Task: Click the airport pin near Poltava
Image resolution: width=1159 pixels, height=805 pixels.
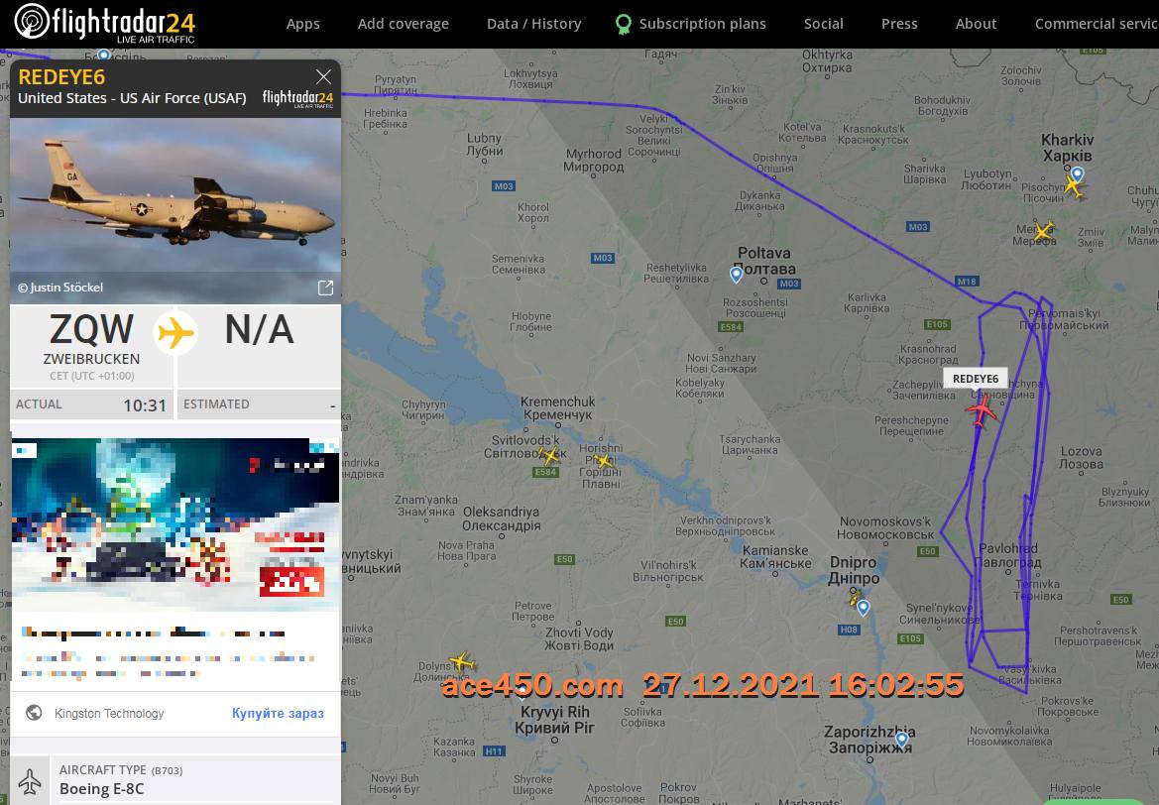Action: [737, 275]
